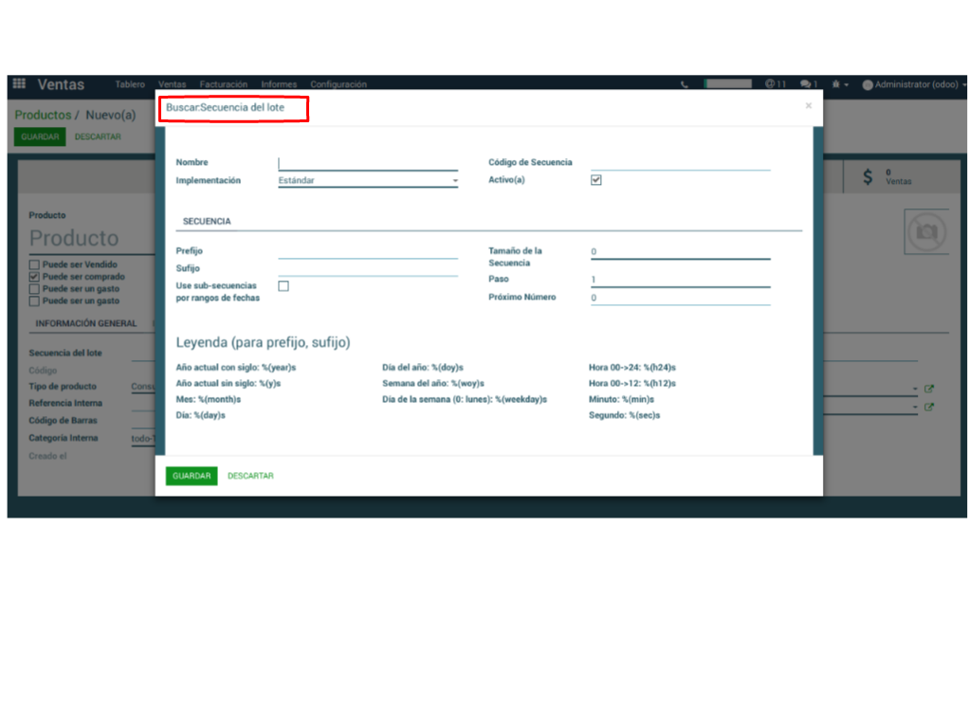Click the phone icon in top bar
Screen dimensions: 970x727
pos(685,84)
